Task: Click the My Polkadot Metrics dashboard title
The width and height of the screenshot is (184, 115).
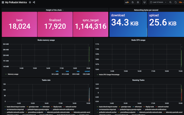Action: click(x=16, y=2)
